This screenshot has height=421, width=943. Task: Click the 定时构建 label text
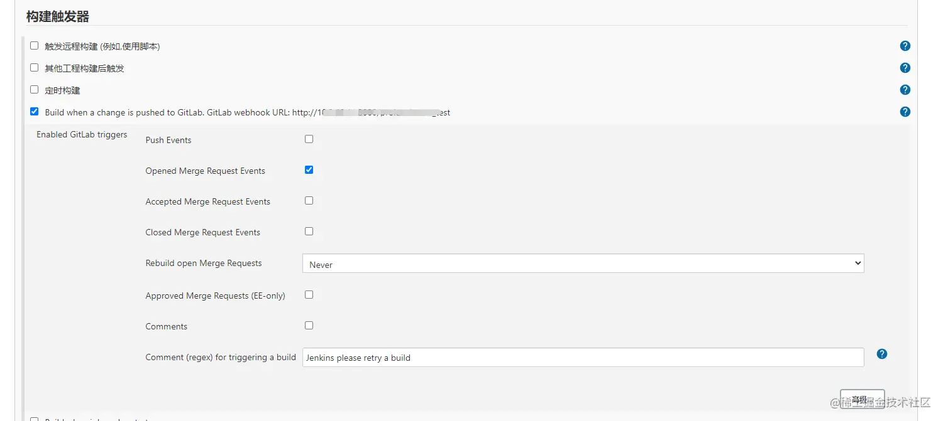(62, 90)
